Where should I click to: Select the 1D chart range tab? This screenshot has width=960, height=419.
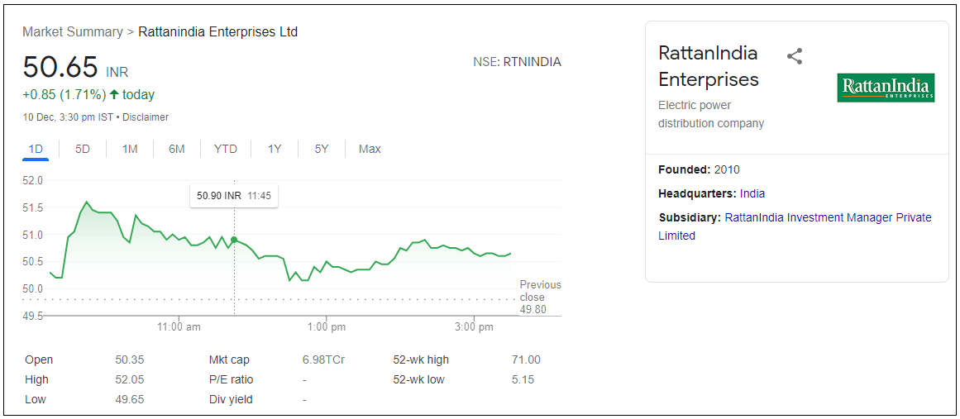pos(36,149)
